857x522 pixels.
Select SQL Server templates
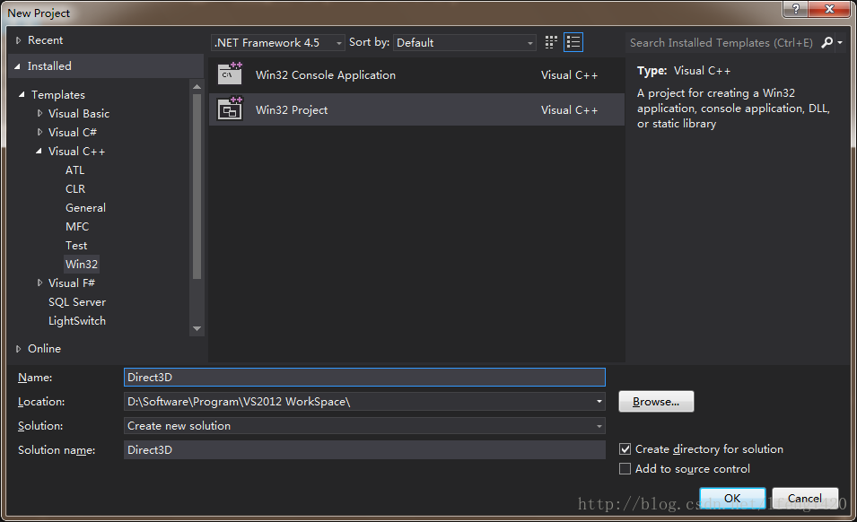77,302
